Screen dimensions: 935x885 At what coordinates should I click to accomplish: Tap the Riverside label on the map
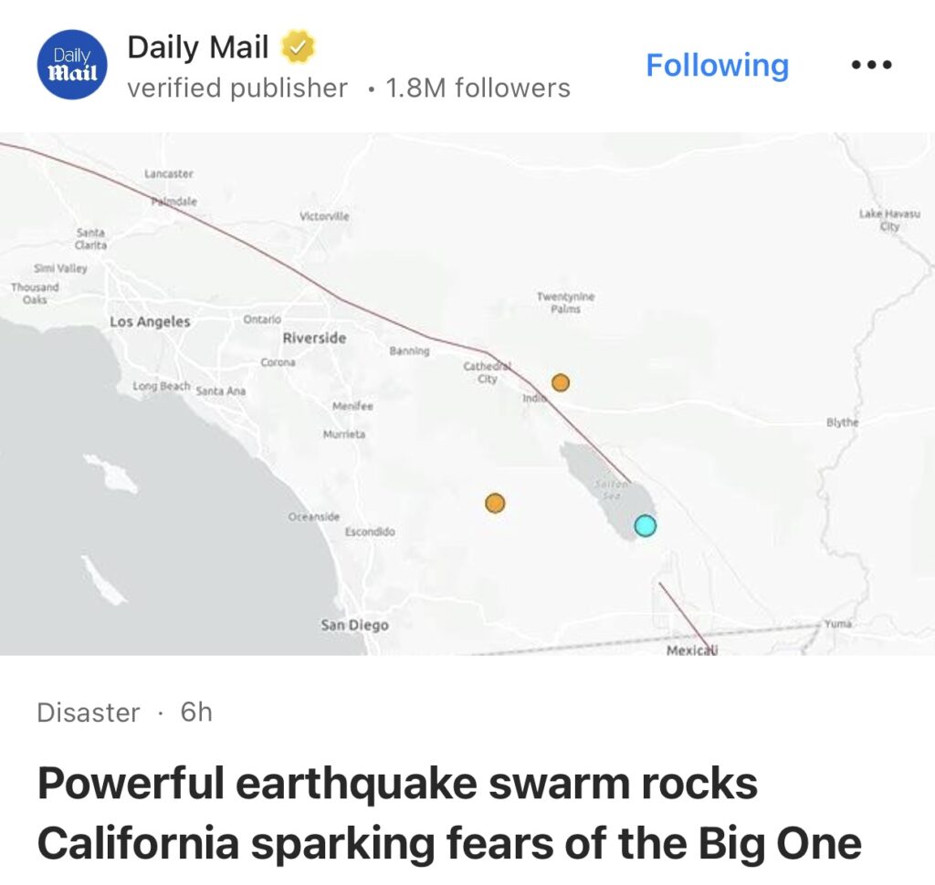click(314, 338)
